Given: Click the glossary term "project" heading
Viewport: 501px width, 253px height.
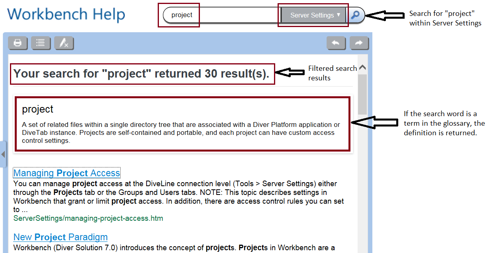Looking at the screenshot, I should coord(37,109).
